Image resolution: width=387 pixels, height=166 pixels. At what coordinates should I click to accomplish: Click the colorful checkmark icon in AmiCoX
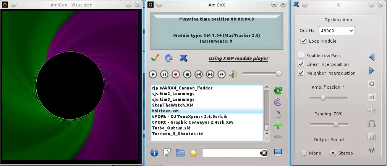click(155, 58)
